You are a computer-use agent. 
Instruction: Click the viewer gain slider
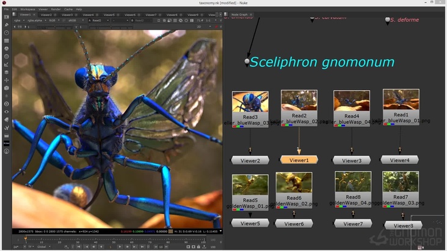pyautogui.click(x=56, y=27)
